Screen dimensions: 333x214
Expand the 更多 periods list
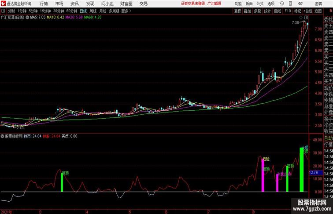click(x=126, y=11)
